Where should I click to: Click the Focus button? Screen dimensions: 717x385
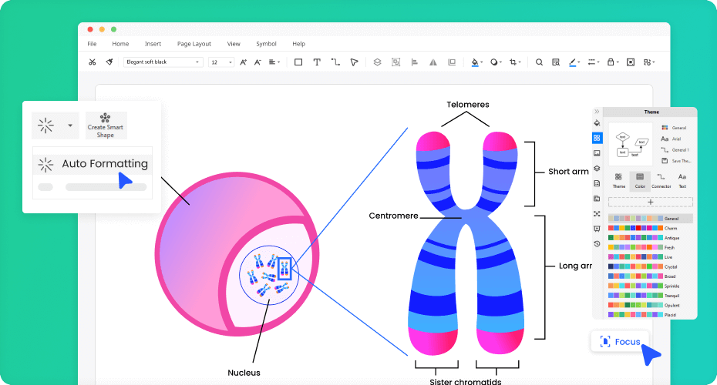(x=620, y=342)
